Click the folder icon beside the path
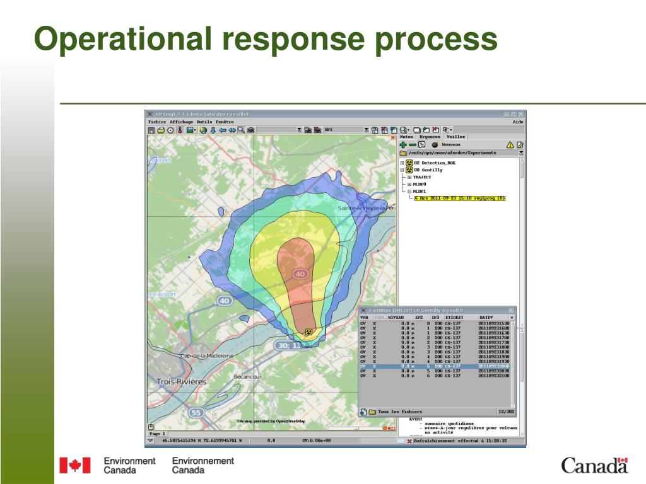Screen dimensions: 646x484 pyautogui.click(x=403, y=153)
